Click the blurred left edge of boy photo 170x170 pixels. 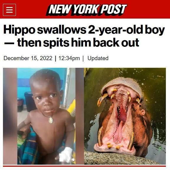(10, 116)
